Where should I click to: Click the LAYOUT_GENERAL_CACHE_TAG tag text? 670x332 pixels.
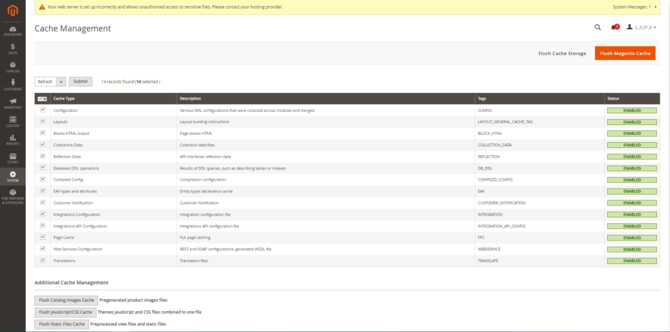coord(505,122)
